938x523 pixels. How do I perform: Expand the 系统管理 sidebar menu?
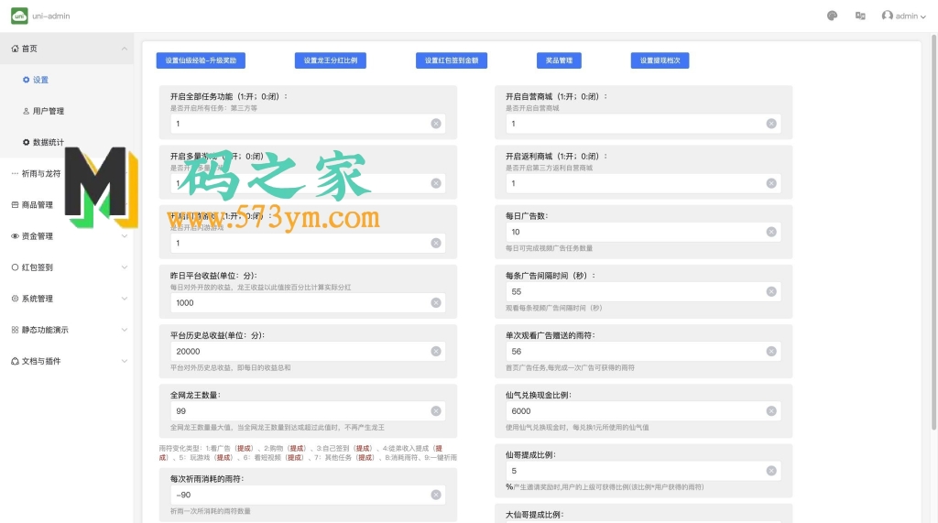[x=66, y=298]
